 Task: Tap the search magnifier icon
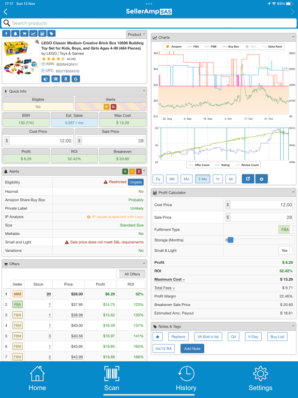[7, 23]
